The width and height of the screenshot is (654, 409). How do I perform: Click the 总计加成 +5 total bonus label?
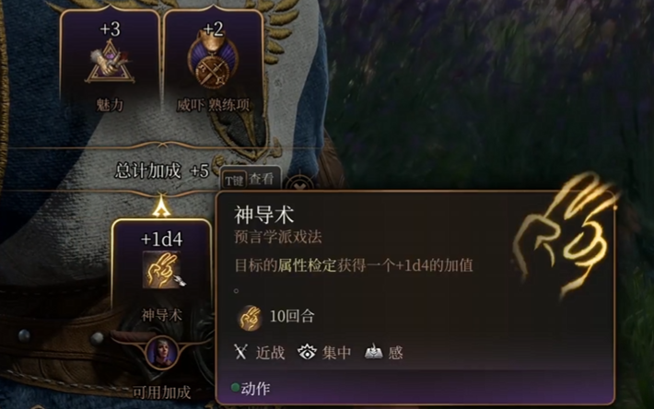[161, 171]
